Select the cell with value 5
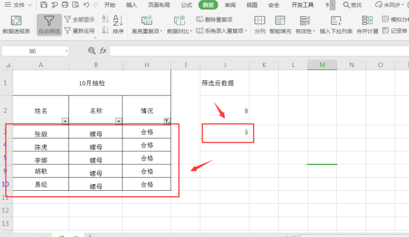The image size is (409, 237). click(225, 132)
